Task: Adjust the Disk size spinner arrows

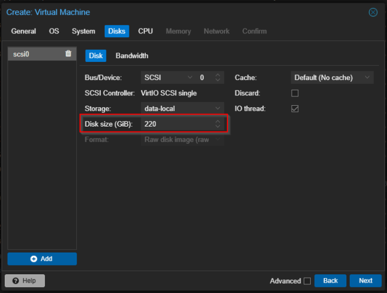Action: pyautogui.click(x=218, y=124)
